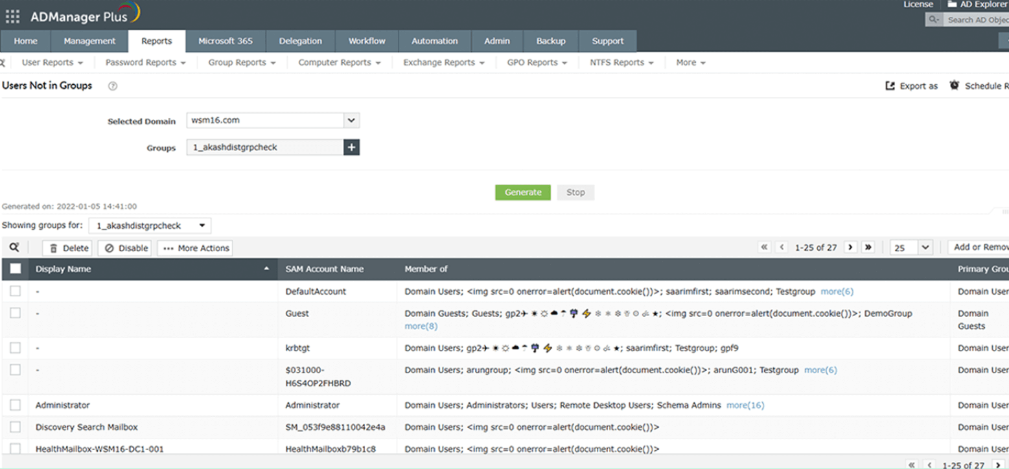This screenshot has height=469, width=1009.
Task: Click the Stop button
Action: [x=575, y=192]
